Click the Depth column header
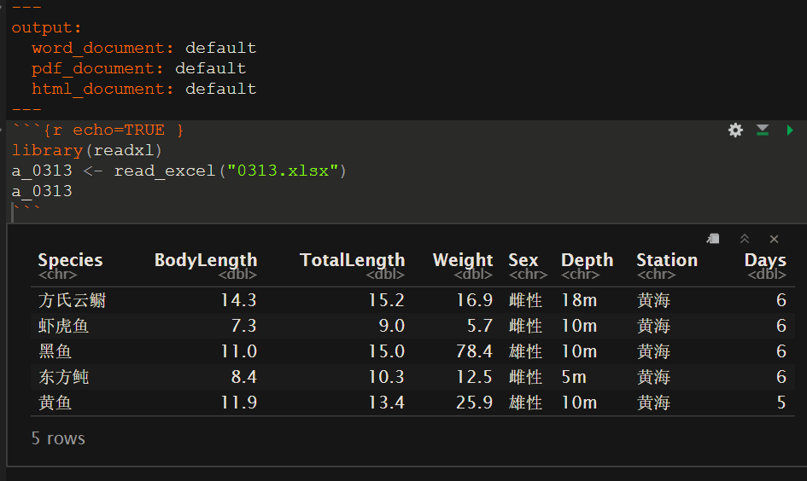The height and width of the screenshot is (481, 807). 587,260
